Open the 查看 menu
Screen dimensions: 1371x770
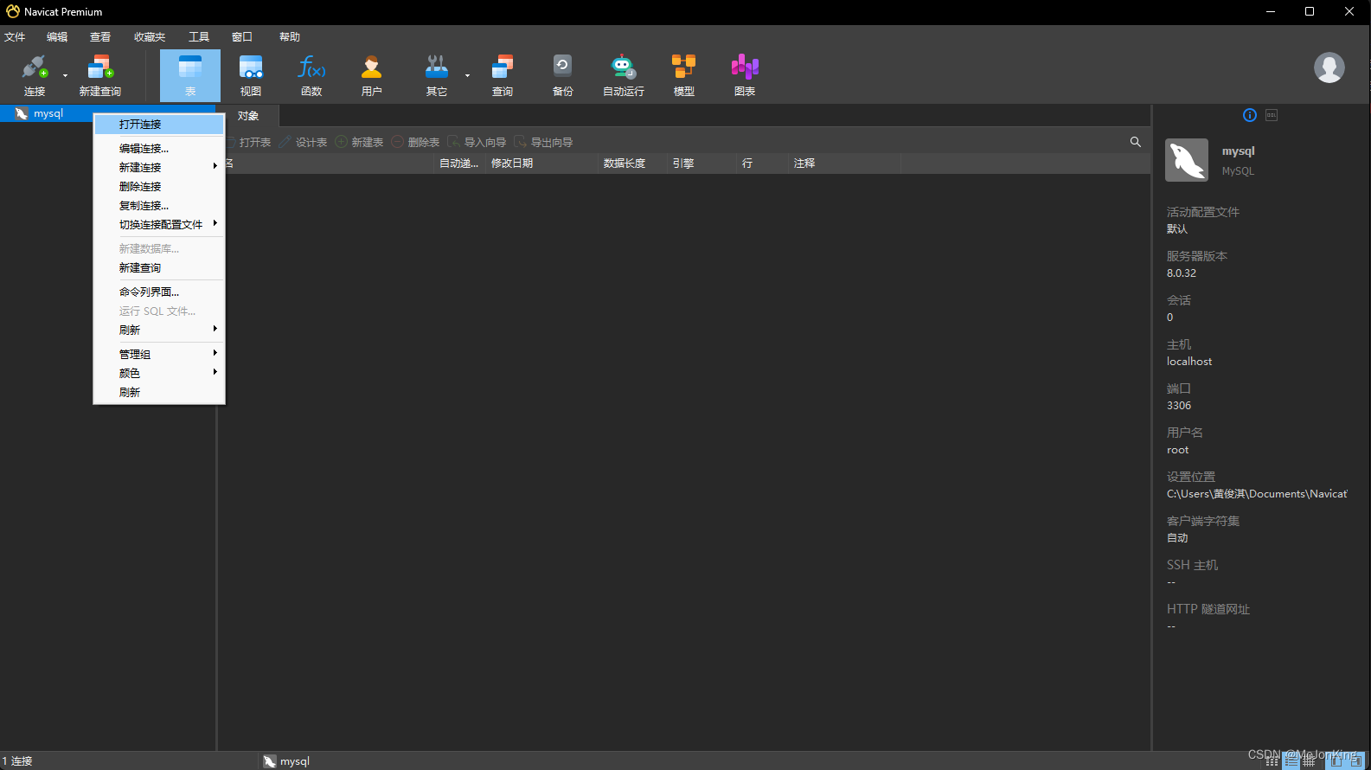pyautogui.click(x=100, y=37)
